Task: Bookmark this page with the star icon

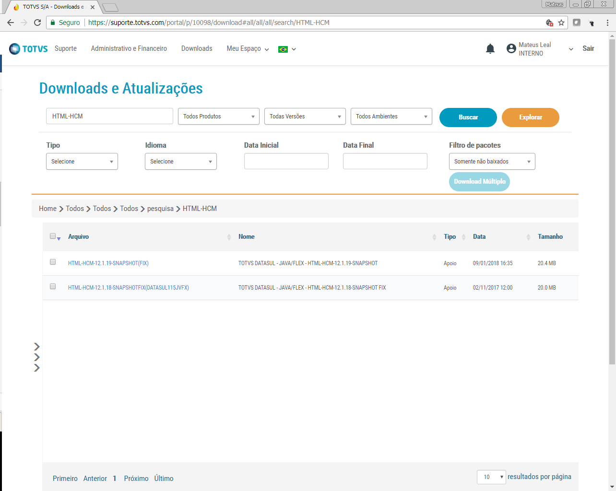Action: (x=561, y=23)
